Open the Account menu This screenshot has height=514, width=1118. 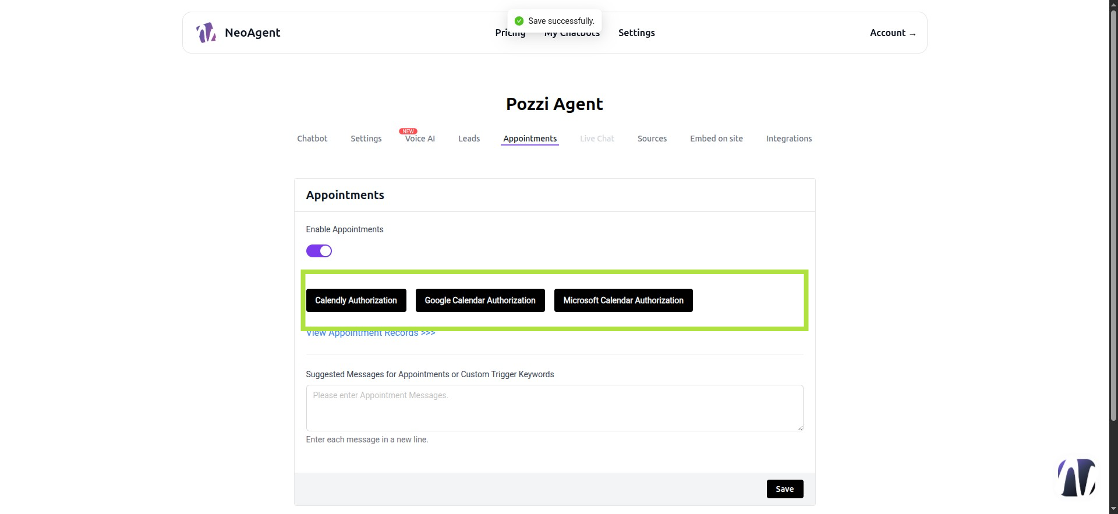pos(893,33)
